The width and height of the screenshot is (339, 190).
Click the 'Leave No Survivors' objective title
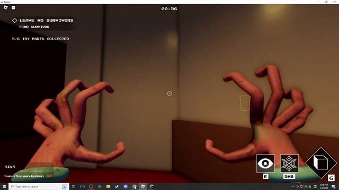coord(47,21)
